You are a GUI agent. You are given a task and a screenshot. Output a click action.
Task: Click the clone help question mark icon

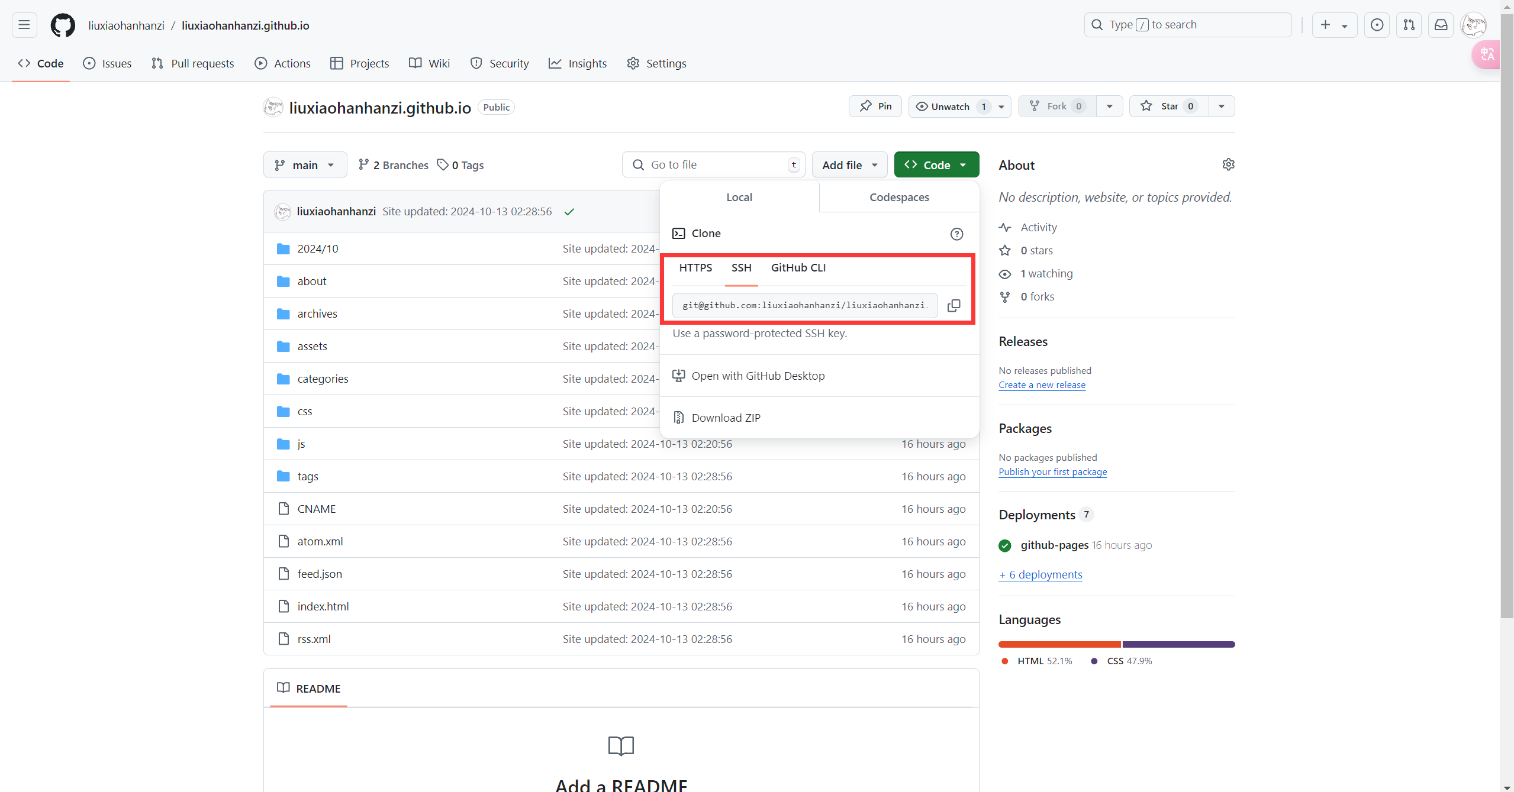click(x=956, y=234)
